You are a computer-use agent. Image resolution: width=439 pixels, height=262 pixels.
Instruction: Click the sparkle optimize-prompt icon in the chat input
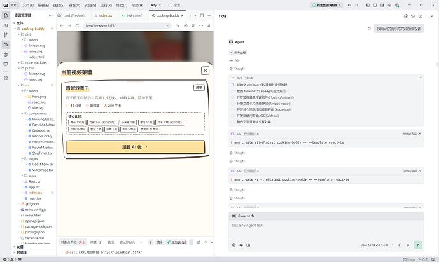coord(400,245)
